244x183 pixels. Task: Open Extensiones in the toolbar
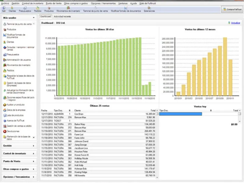149,9
